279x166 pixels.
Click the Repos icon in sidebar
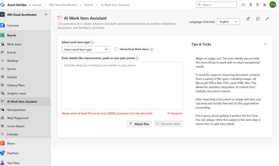[3, 143]
